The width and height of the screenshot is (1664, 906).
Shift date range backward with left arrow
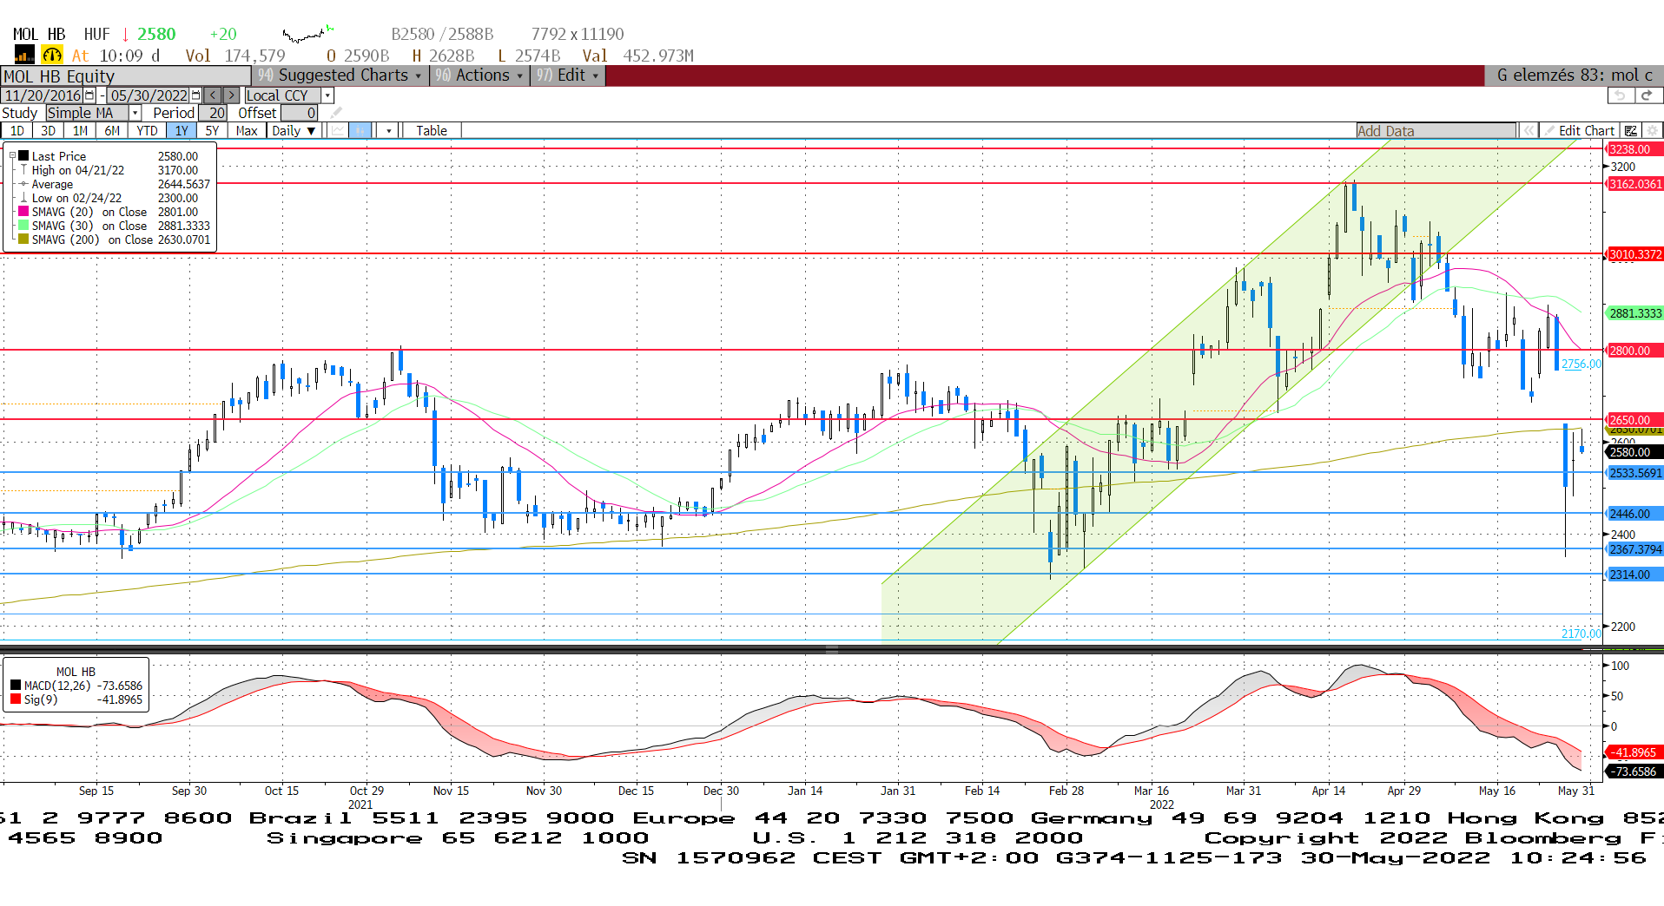(213, 95)
